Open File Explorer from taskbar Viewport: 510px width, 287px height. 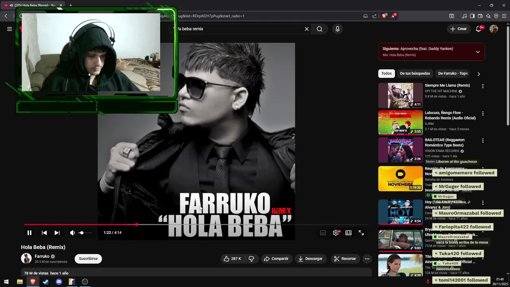pyautogui.click(x=20, y=282)
